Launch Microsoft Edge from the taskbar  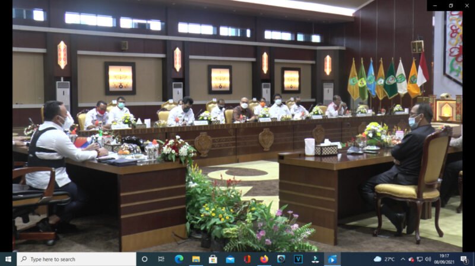click(x=179, y=259)
